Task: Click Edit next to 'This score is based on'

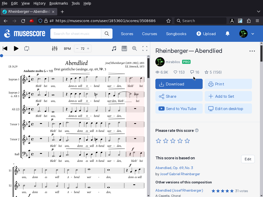Action: pos(248,159)
